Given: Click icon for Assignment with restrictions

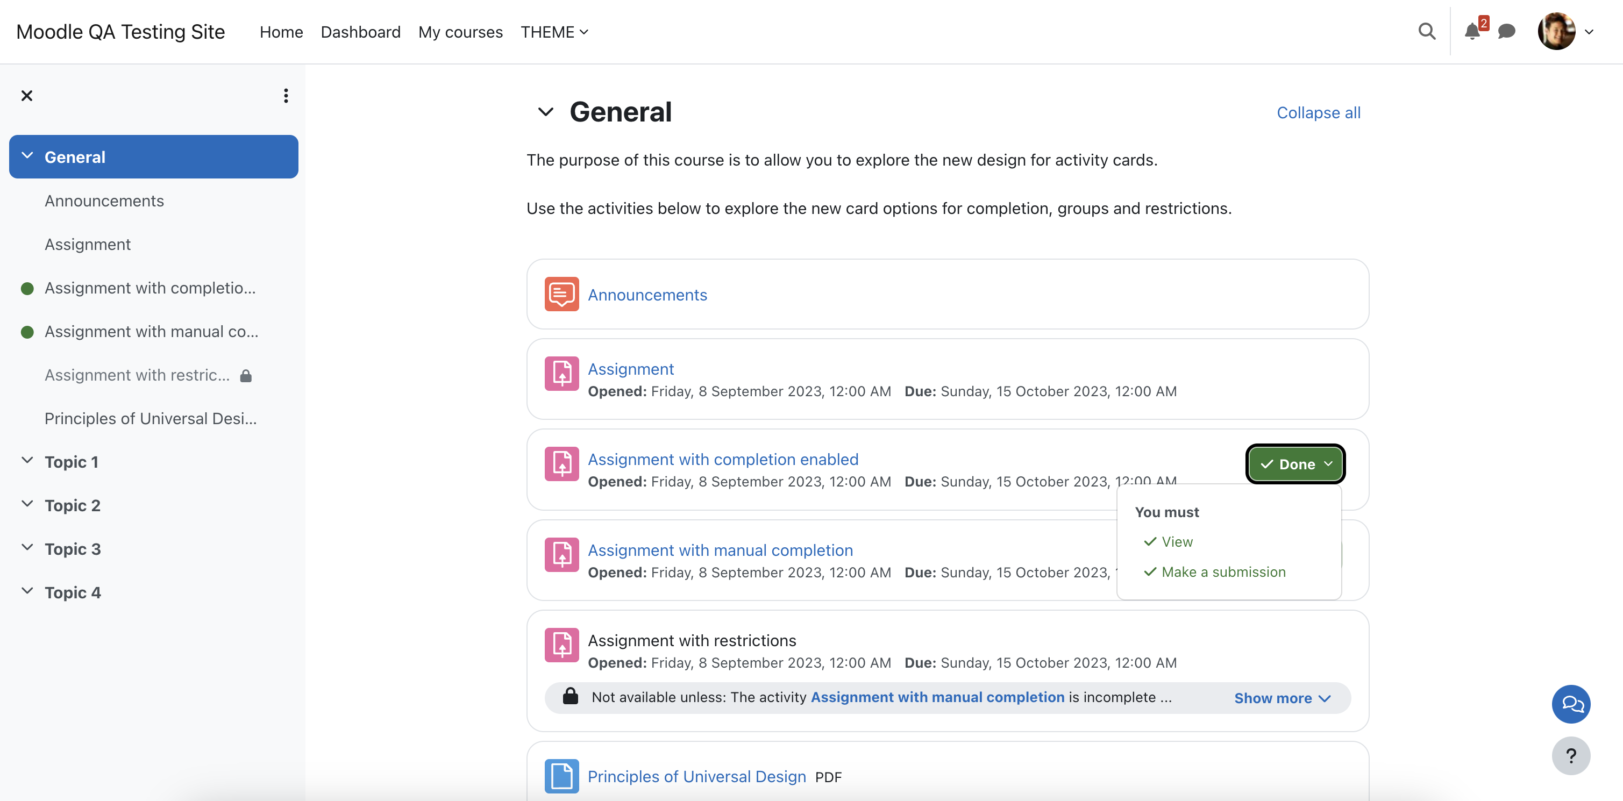Looking at the screenshot, I should 561,645.
